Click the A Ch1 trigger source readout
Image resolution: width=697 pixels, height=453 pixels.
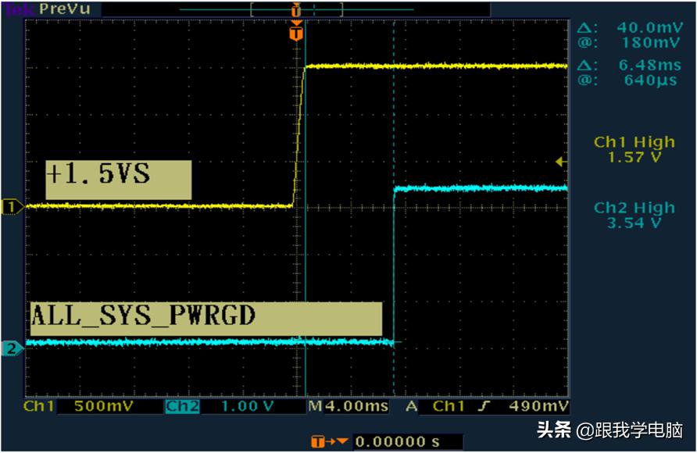coord(436,407)
